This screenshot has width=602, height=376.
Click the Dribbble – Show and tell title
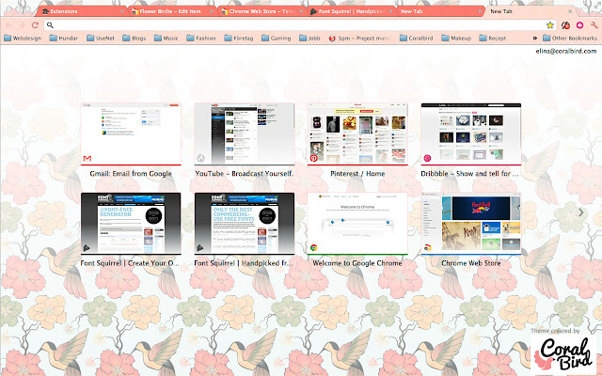coord(469,174)
